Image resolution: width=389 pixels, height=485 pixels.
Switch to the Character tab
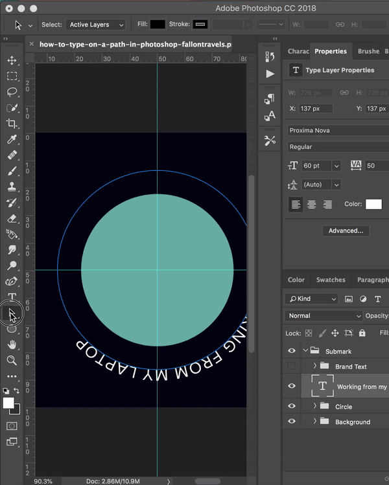tap(298, 51)
